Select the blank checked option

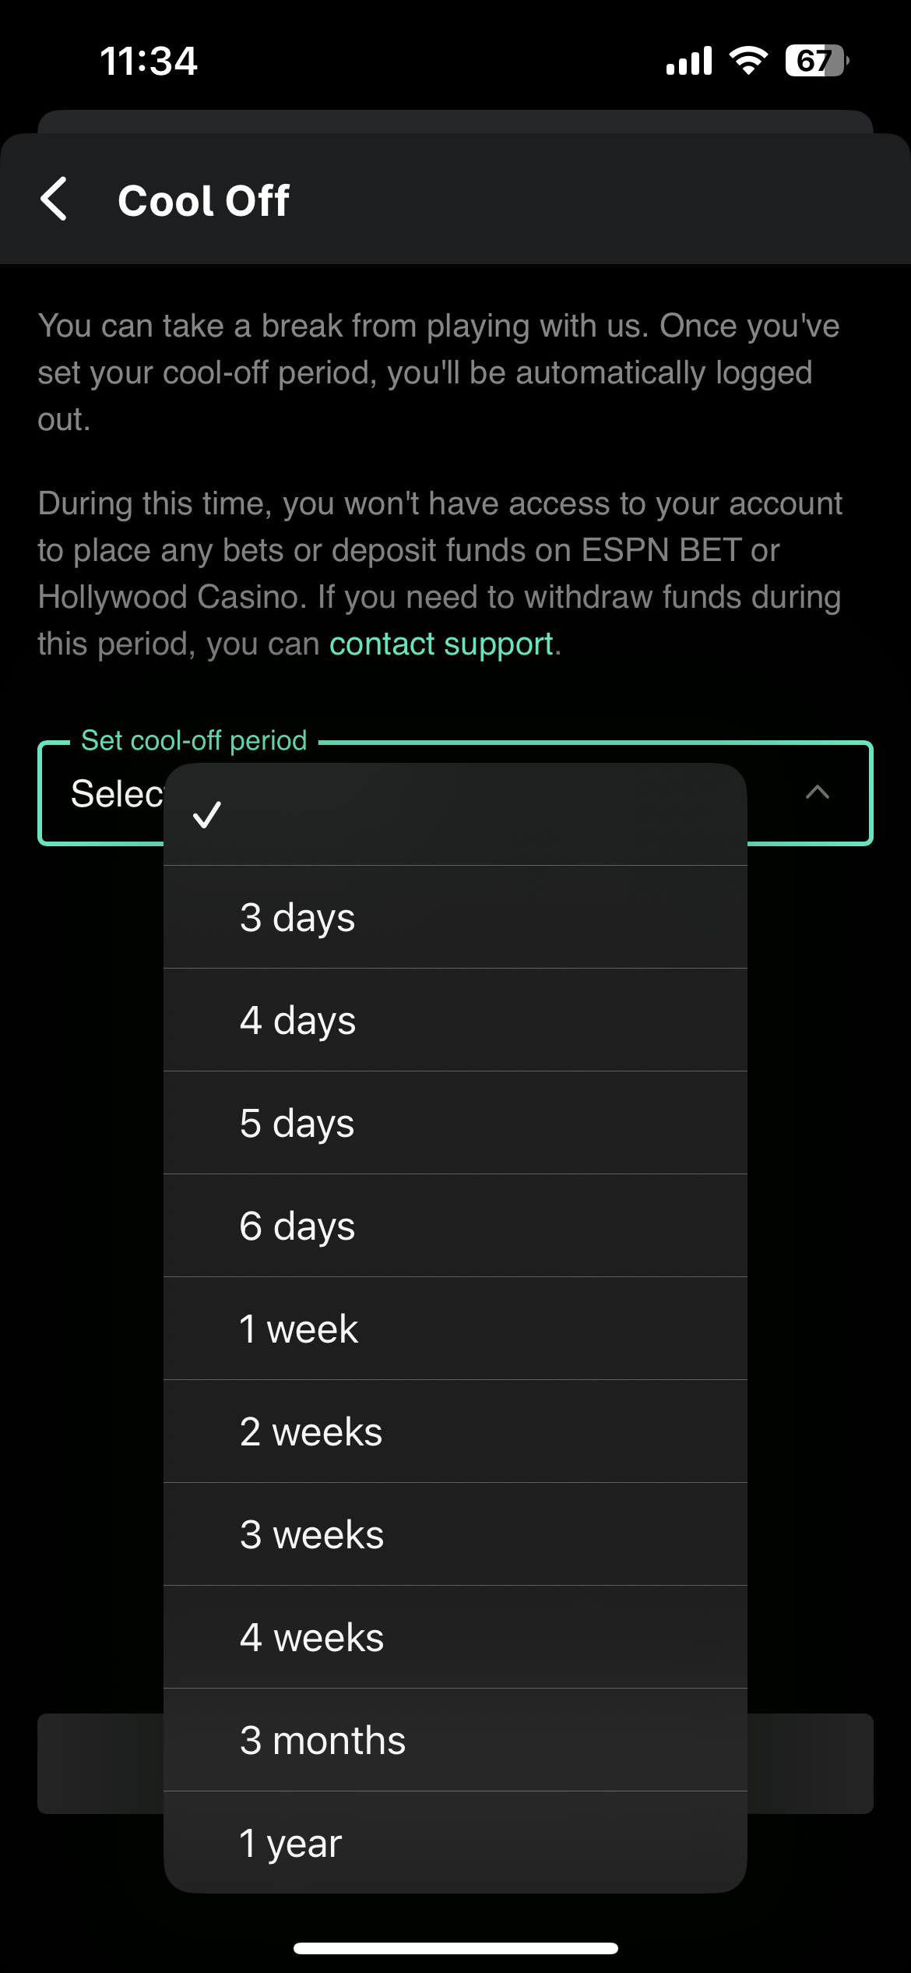pyautogui.click(x=455, y=815)
